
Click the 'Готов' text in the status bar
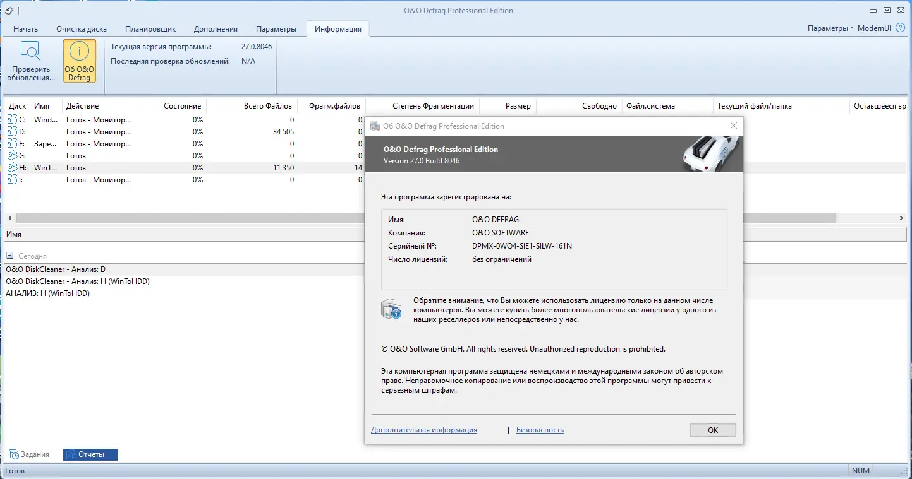tap(15, 471)
